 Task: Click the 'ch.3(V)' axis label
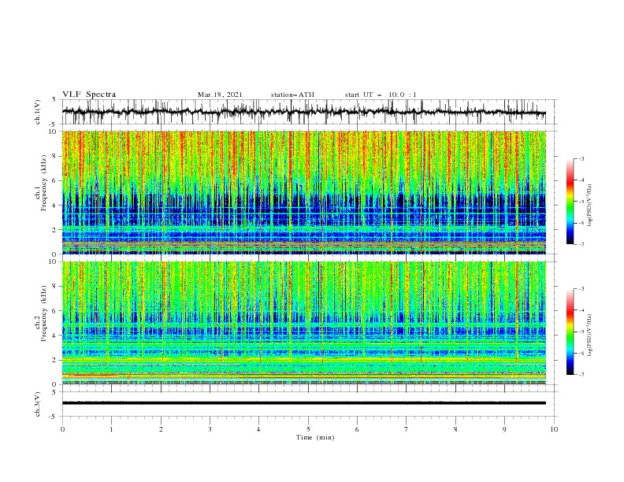click(38, 404)
